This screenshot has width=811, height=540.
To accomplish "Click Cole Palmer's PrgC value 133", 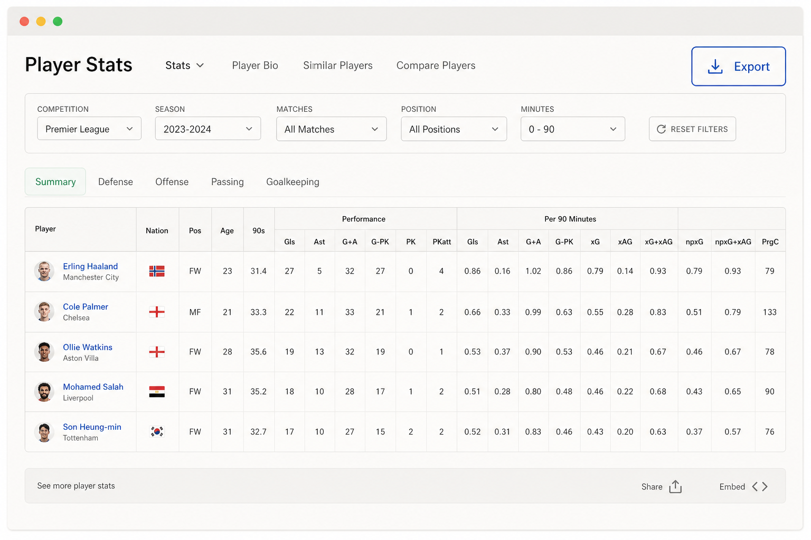I will coord(770,312).
